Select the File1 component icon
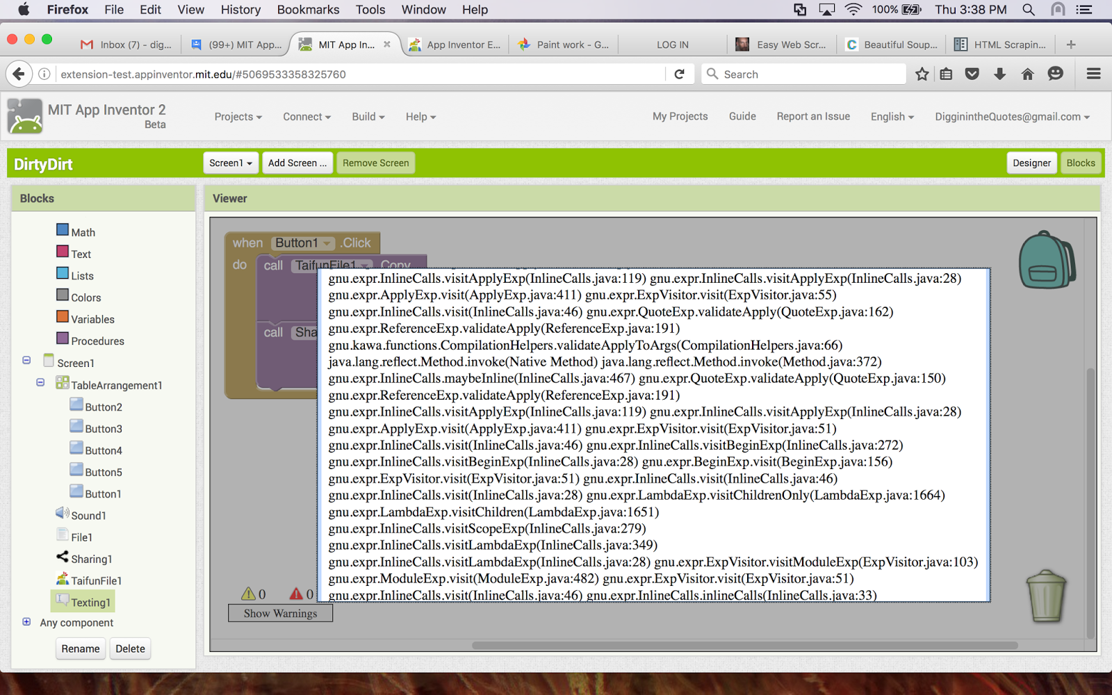Screen dimensions: 1112x695 coord(63,534)
